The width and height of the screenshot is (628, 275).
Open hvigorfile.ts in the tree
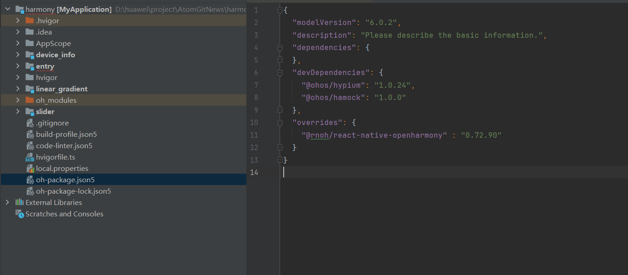(56, 157)
